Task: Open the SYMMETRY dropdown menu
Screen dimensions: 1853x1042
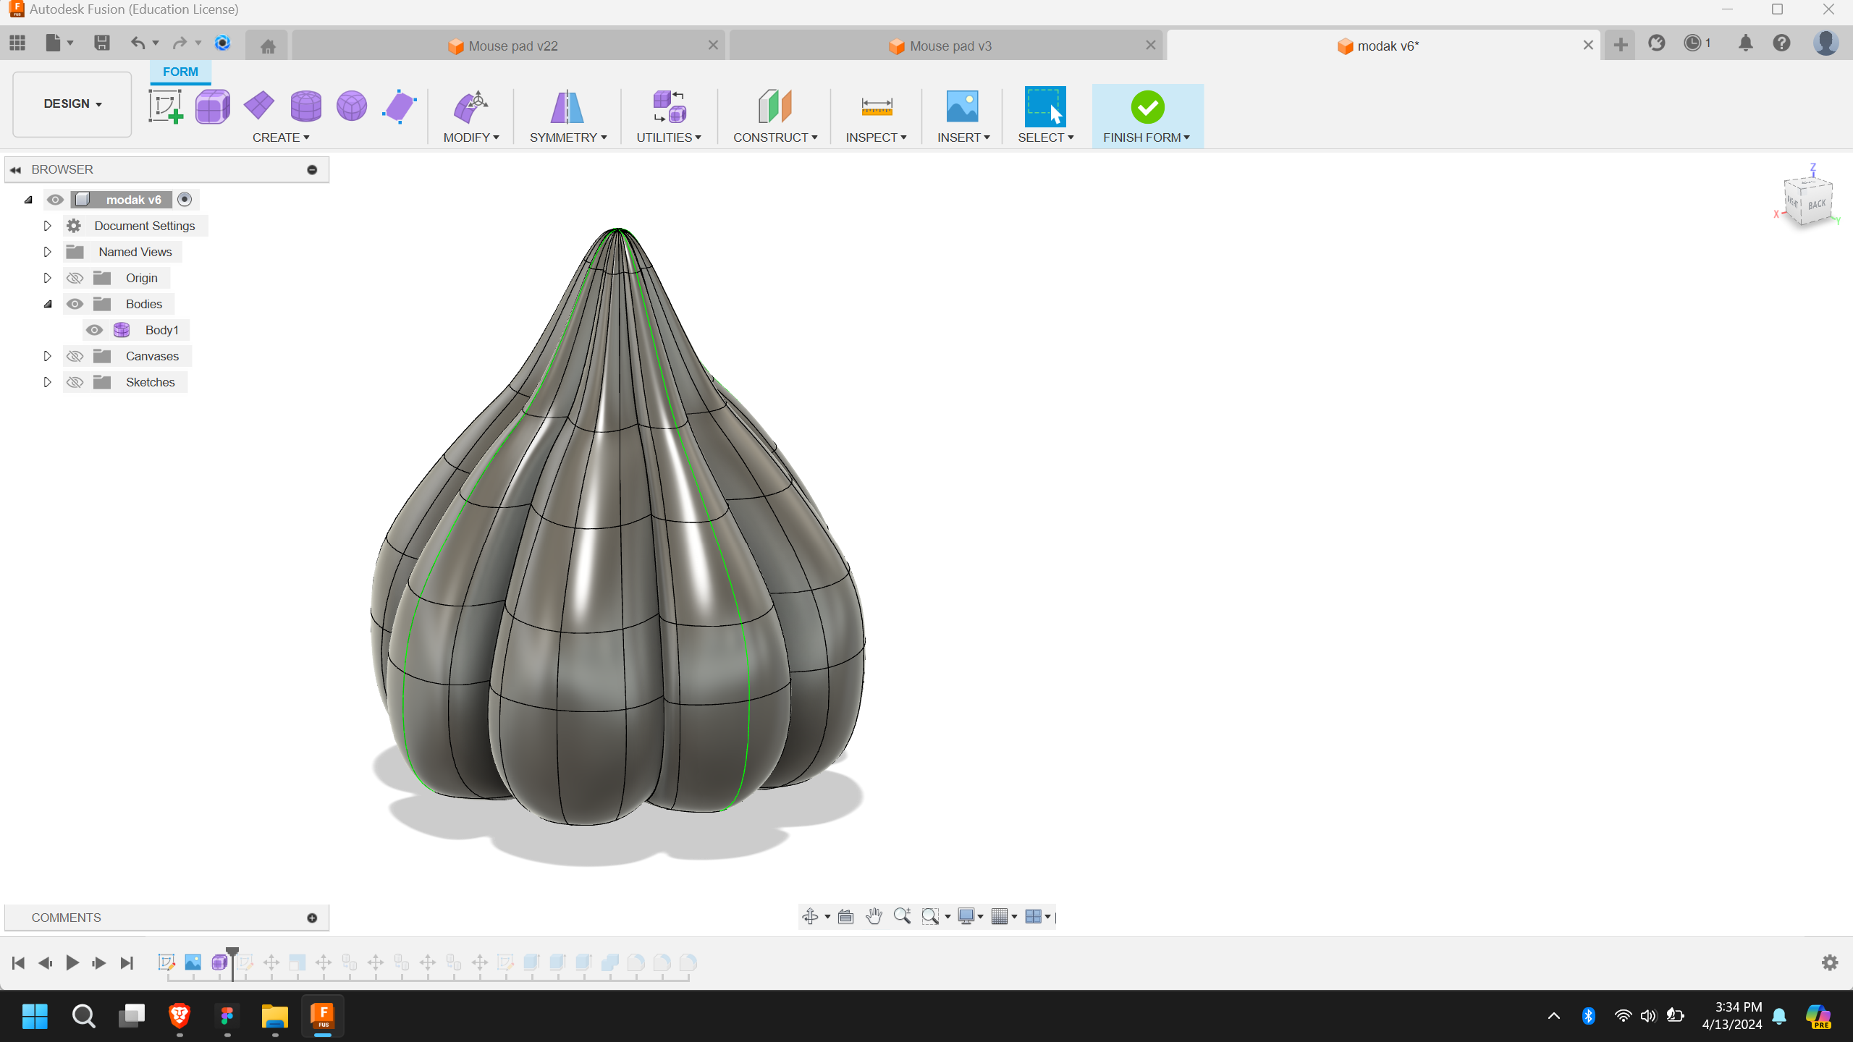Action: click(x=568, y=137)
